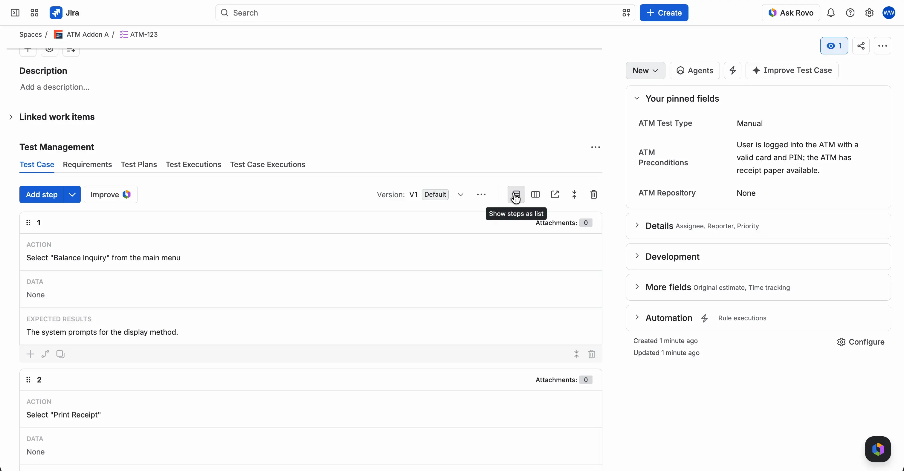Open the WW profile avatar
The height and width of the screenshot is (471, 904).
(x=889, y=13)
